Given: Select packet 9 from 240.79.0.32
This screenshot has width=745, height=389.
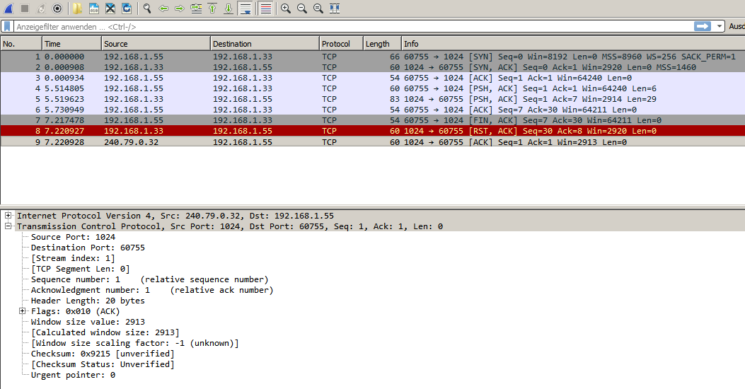Looking at the screenshot, I should (x=372, y=142).
